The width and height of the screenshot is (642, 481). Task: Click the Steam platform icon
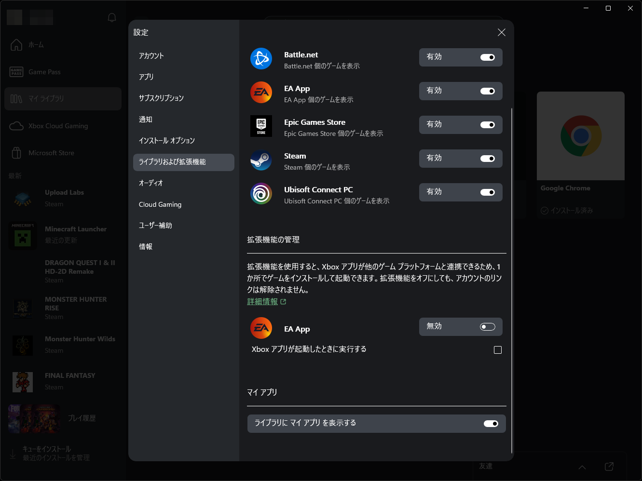tap(261, 160)
